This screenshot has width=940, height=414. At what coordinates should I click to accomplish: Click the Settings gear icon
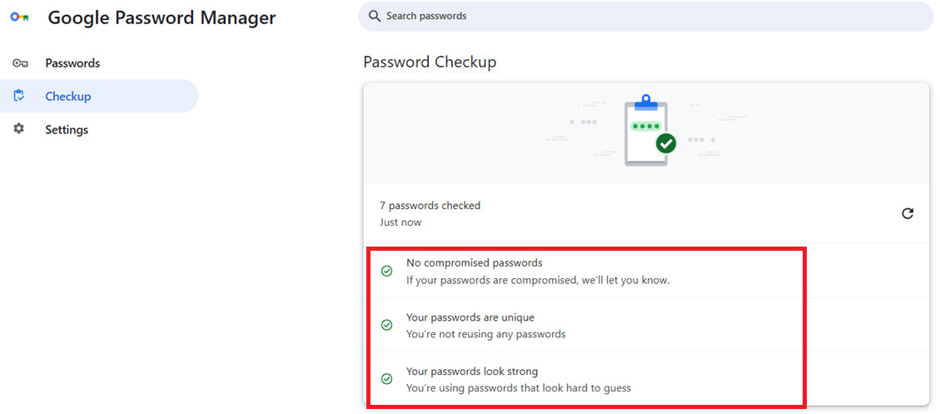(x=20, y=129)
